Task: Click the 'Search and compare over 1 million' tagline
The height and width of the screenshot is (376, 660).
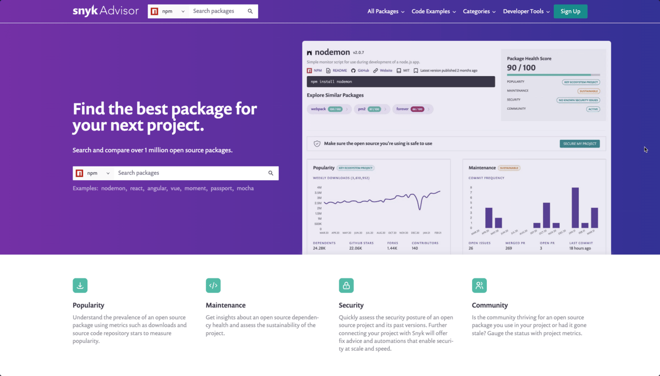Action: pyautogui.click(x=152, y=150)
